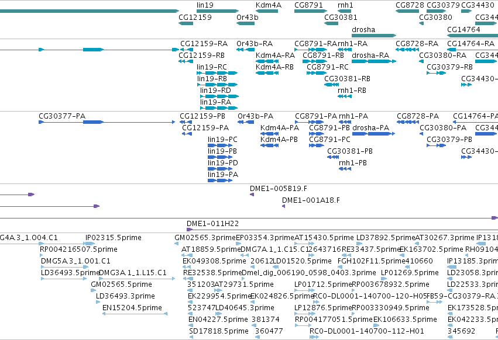Select transcript CG12159-RA
Image resolution: width=498 pixels, height=340 pixels.
[x=187, y=50]
